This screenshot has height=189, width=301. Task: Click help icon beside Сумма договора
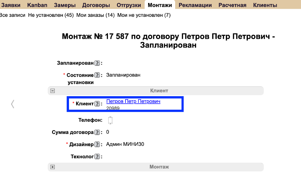(97, 132)
